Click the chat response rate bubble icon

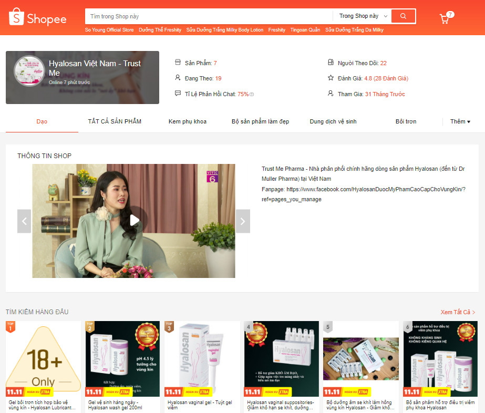tap(178, 93)
